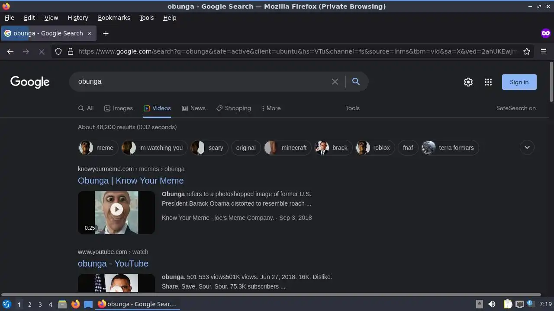Filter by the scary chip
Viewport: 554px width, 311px height.
click(x=209, y=148)
